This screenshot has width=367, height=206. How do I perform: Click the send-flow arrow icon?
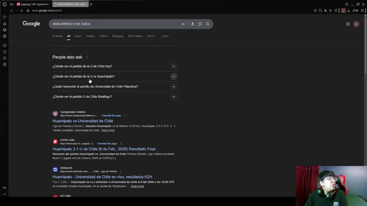331,11
